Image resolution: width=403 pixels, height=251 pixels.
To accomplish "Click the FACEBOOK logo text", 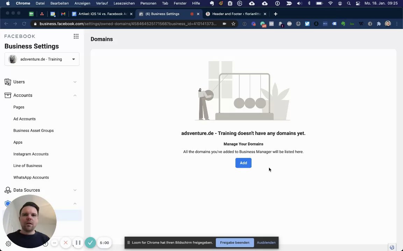I will click(x=20, y=36).
